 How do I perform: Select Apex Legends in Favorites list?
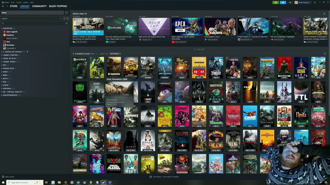pyautogui.click(x=12, y=32)
